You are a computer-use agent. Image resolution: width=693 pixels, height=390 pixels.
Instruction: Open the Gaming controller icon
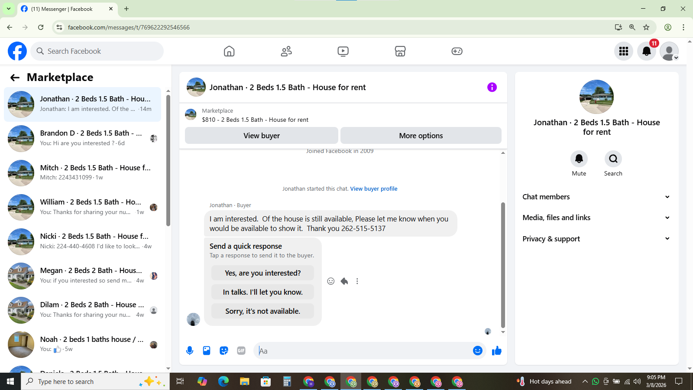[x=457, y=51]
